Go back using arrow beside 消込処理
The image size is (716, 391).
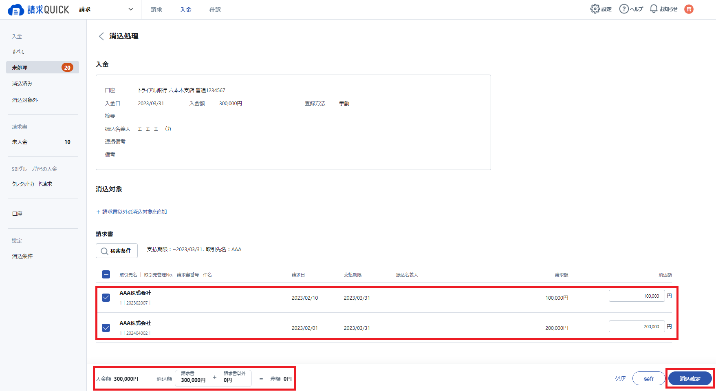(x=101, y=36)
